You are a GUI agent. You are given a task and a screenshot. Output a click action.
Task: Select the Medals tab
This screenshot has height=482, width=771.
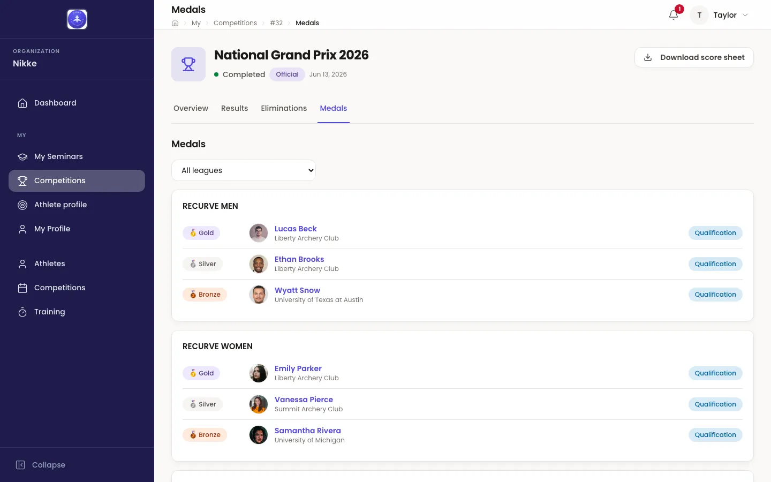pos(334,108)
